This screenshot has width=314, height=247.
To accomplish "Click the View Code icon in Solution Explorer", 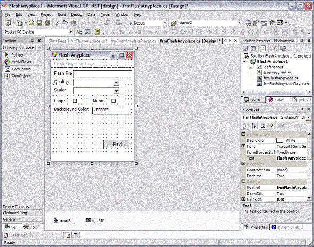I will (x=245, y=49).
